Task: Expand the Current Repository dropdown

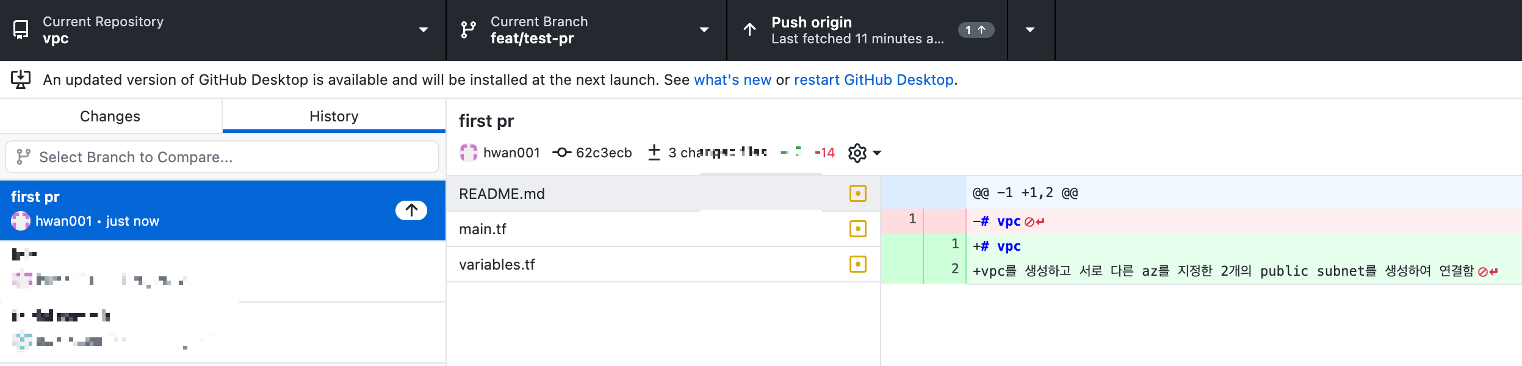Action: click(x=223, y=30)
